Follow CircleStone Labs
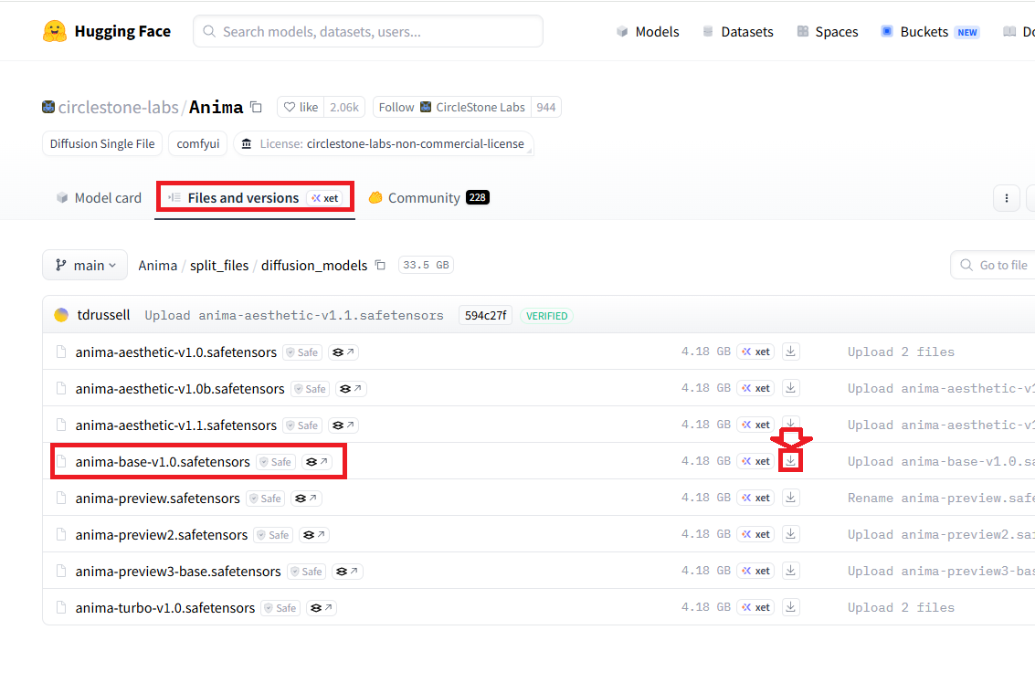1035x693 pixels. point(452,107)
